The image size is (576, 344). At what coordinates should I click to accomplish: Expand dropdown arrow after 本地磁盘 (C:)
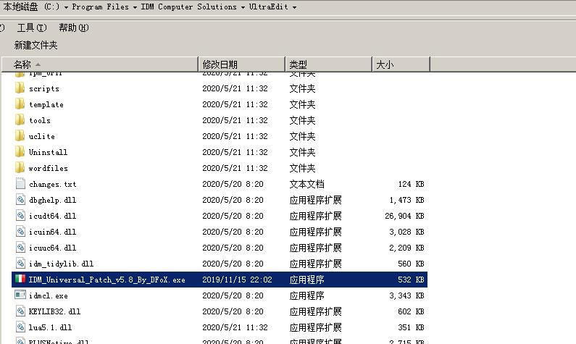[66, 7]
